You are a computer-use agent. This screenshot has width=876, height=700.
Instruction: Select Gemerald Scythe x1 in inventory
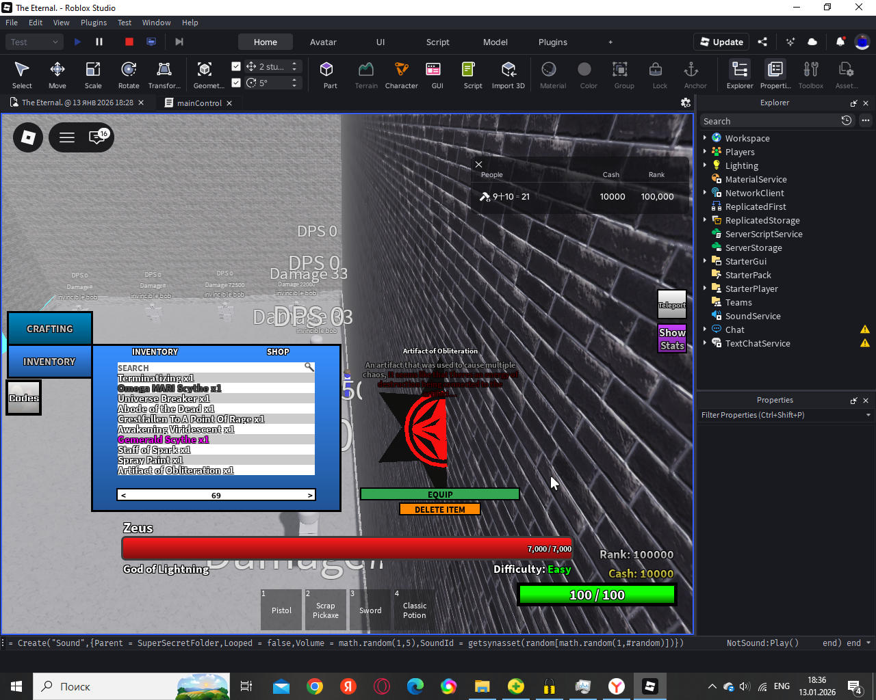(x=216, y=440)
